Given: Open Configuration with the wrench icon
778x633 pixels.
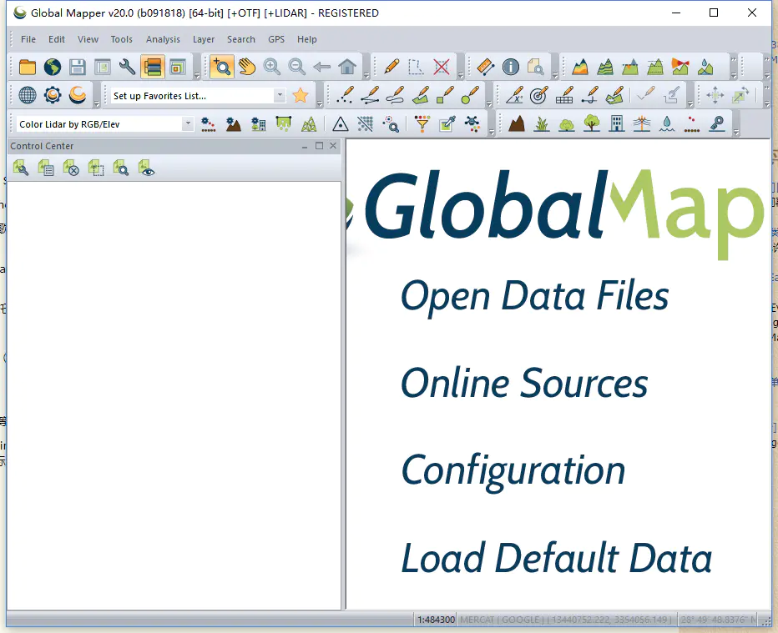Looking at the screenshot, I should pyautogui.click(x=127, y=67).
